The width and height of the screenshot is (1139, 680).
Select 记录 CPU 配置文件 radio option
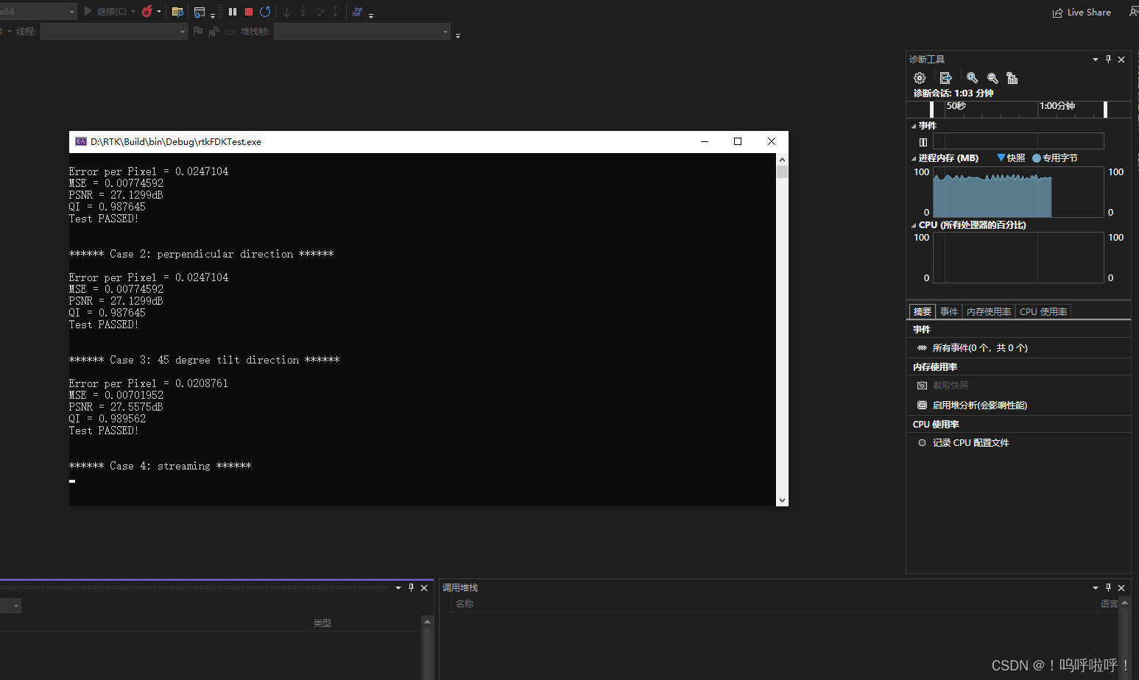point(922,443)
